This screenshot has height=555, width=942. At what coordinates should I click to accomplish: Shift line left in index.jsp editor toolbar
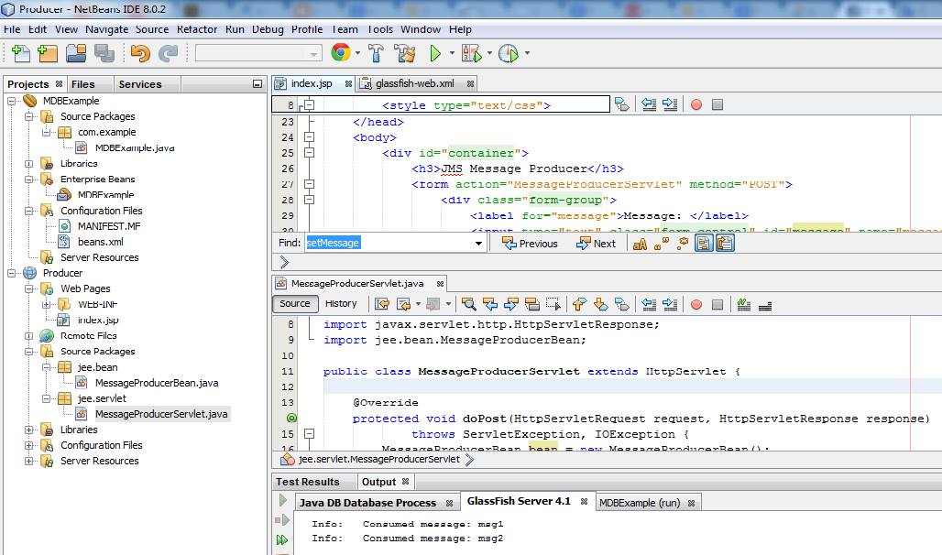(648, 104)
